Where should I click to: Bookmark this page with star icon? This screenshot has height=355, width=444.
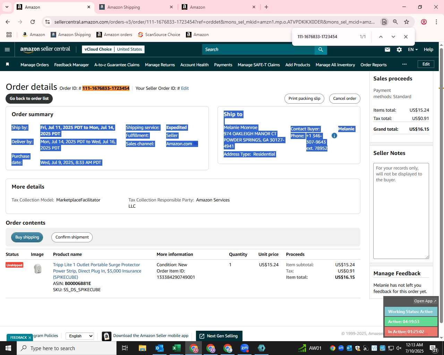(407, 22)
